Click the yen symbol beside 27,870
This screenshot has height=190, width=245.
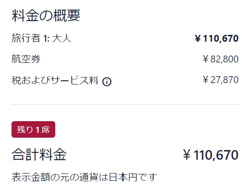[x=205, y=79]
